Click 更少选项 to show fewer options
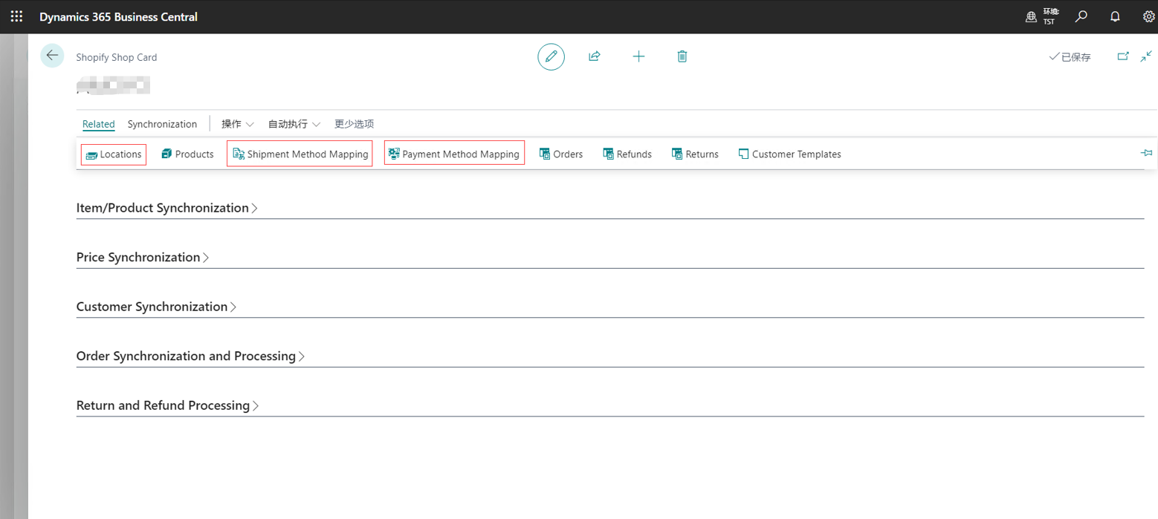 point(354,124)
